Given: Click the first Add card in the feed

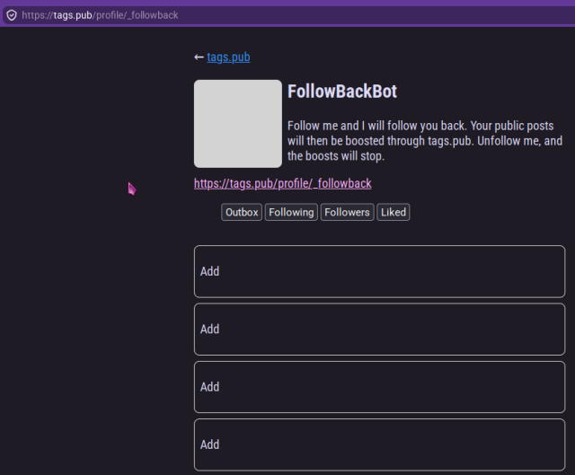Looking at the screenshot, I should pos(379,271).
